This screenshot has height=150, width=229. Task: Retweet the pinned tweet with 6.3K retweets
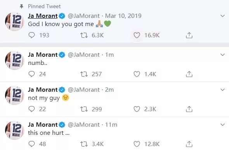[84, 35]
